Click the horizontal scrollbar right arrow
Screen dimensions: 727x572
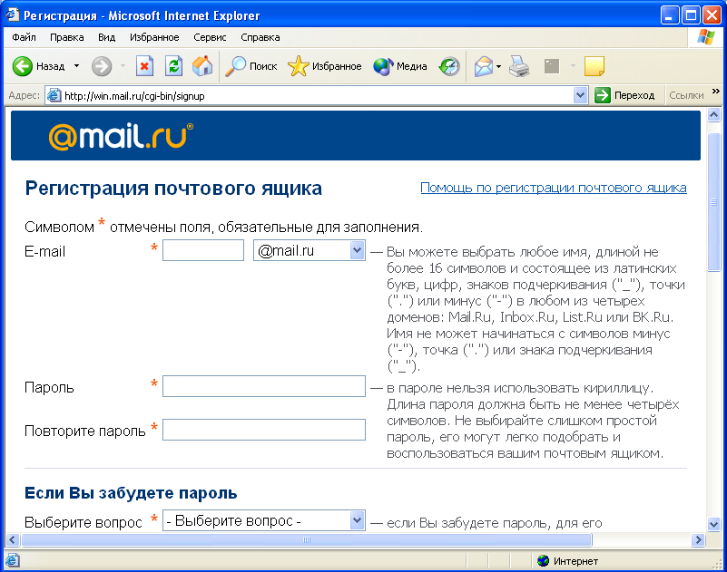click(x=698, y=539)
